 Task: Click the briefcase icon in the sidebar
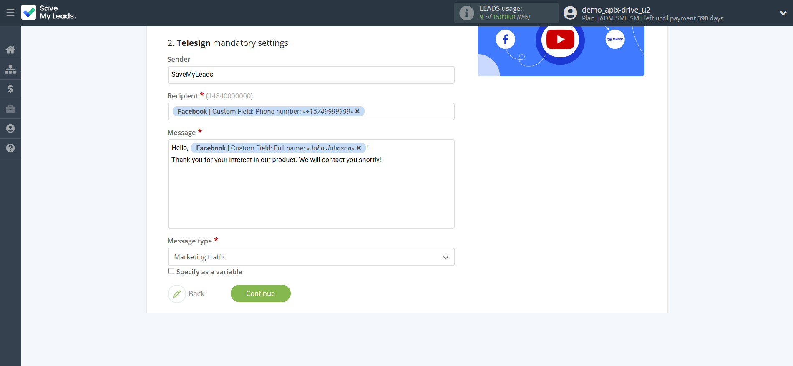(x=10, y=109)
